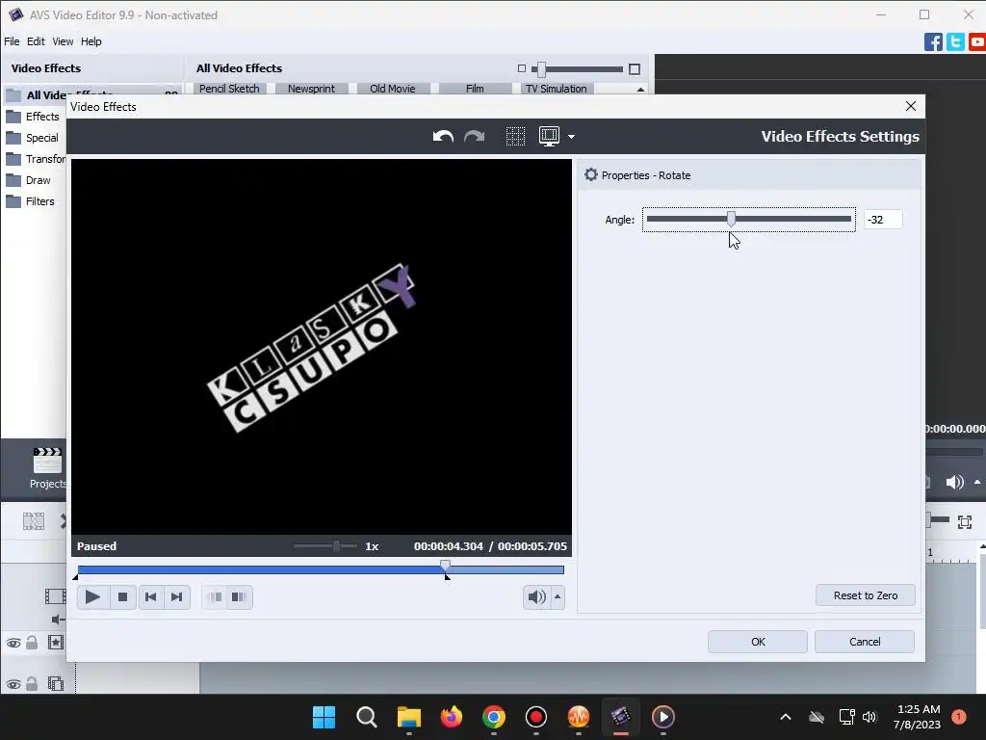Click the next scene button
The width and height of the screenshot is (986, 740).
coord(239,597)
